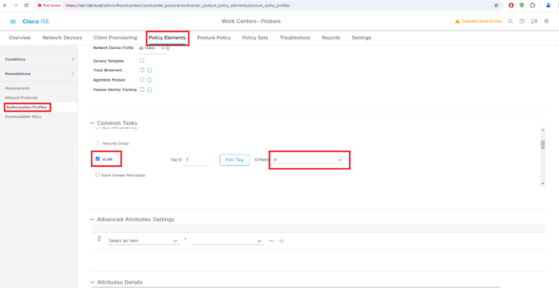
Task: Click the Opera extension icon
Action: [511, 5]
